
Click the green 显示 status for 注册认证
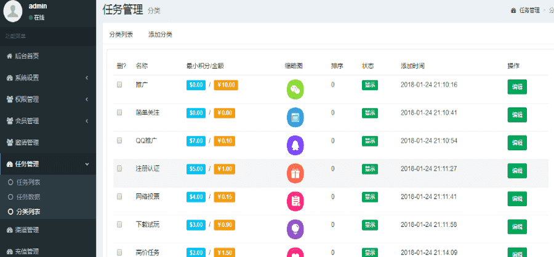point(369,169)
